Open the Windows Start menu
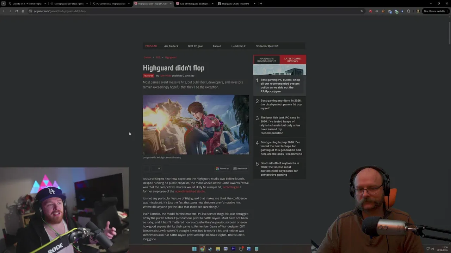The height and width of the screenshot is (253, 451). (x=194, y=249)
